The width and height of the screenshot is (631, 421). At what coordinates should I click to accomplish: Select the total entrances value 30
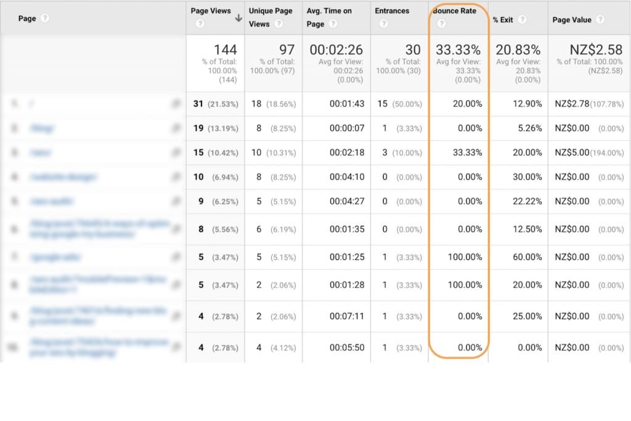click(413, 49)
